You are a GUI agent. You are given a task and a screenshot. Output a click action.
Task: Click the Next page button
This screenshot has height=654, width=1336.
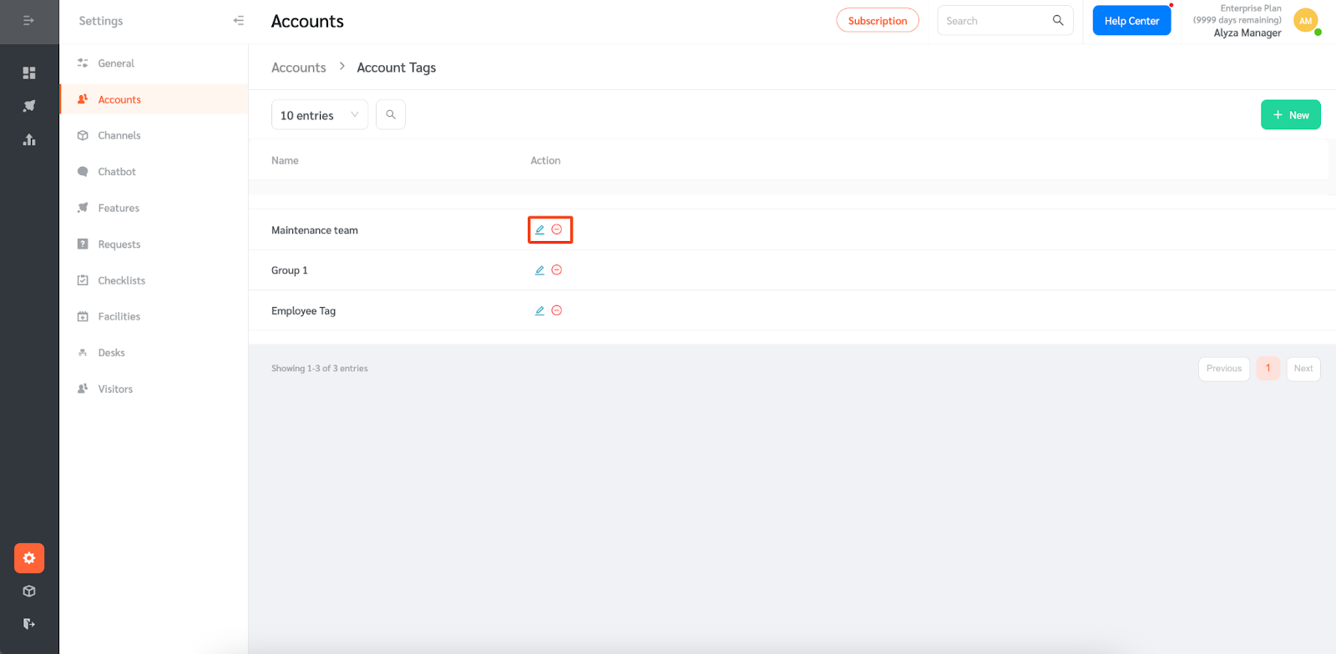(1303, 369)
